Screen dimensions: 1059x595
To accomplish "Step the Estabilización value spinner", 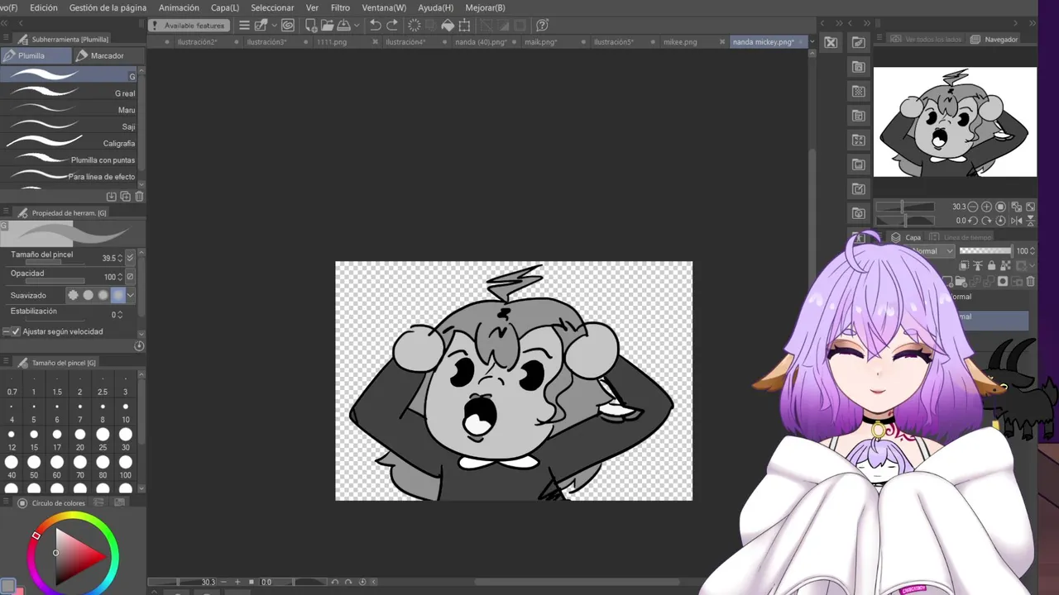I will (x=120, y=314).
